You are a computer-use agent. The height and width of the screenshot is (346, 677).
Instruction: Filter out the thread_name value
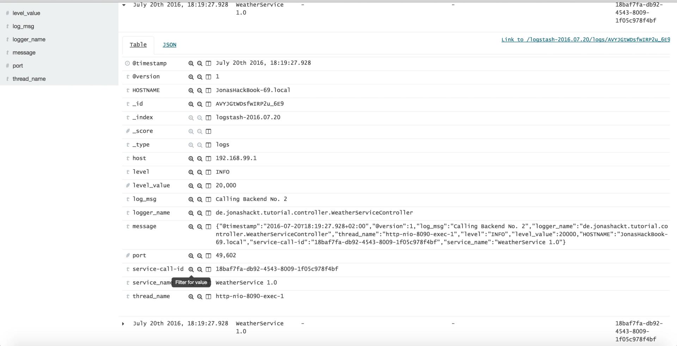(200, 296)
